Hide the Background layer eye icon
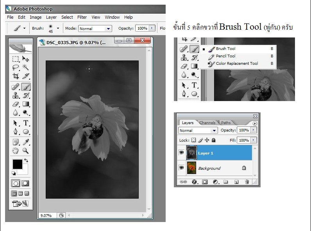 (182, 168)
